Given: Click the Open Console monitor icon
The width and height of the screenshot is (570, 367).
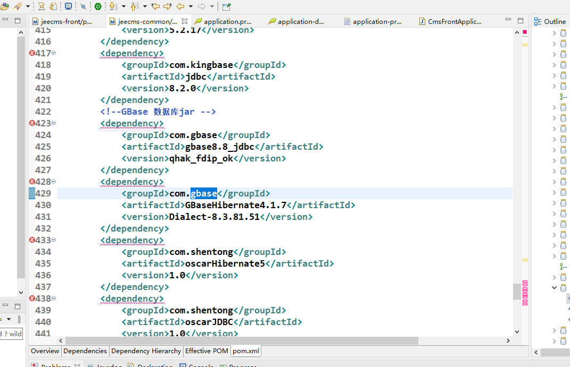Looking at the screenshot, I should point(68,6).
